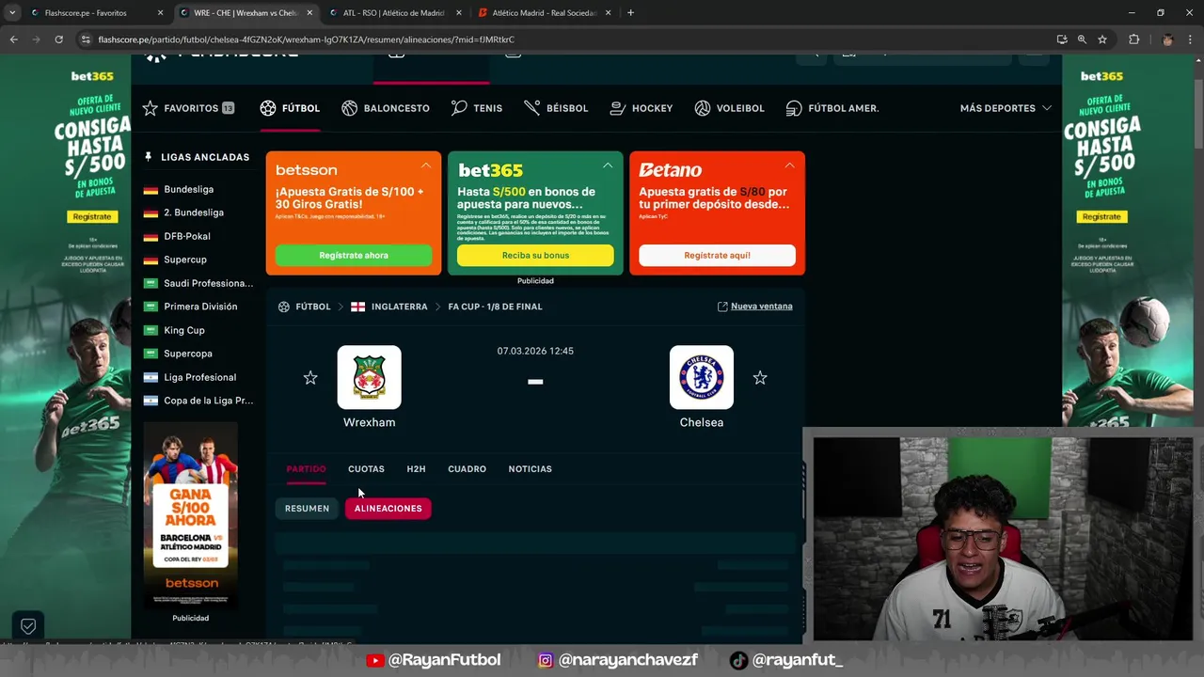Screen dimensions: 1204x677
Task: Switch to the Partido tab
Action: click(307, 469)
